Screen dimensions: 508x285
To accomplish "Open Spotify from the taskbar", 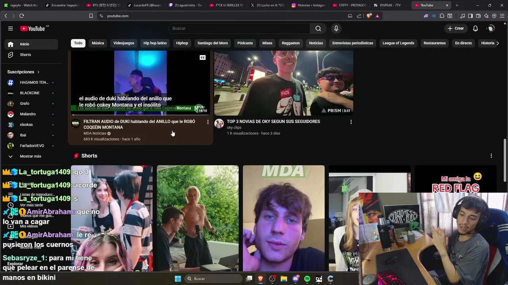I will coord(307,279).
